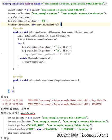Click the 'catch (RemoteException e) {' line

[35, 58]
